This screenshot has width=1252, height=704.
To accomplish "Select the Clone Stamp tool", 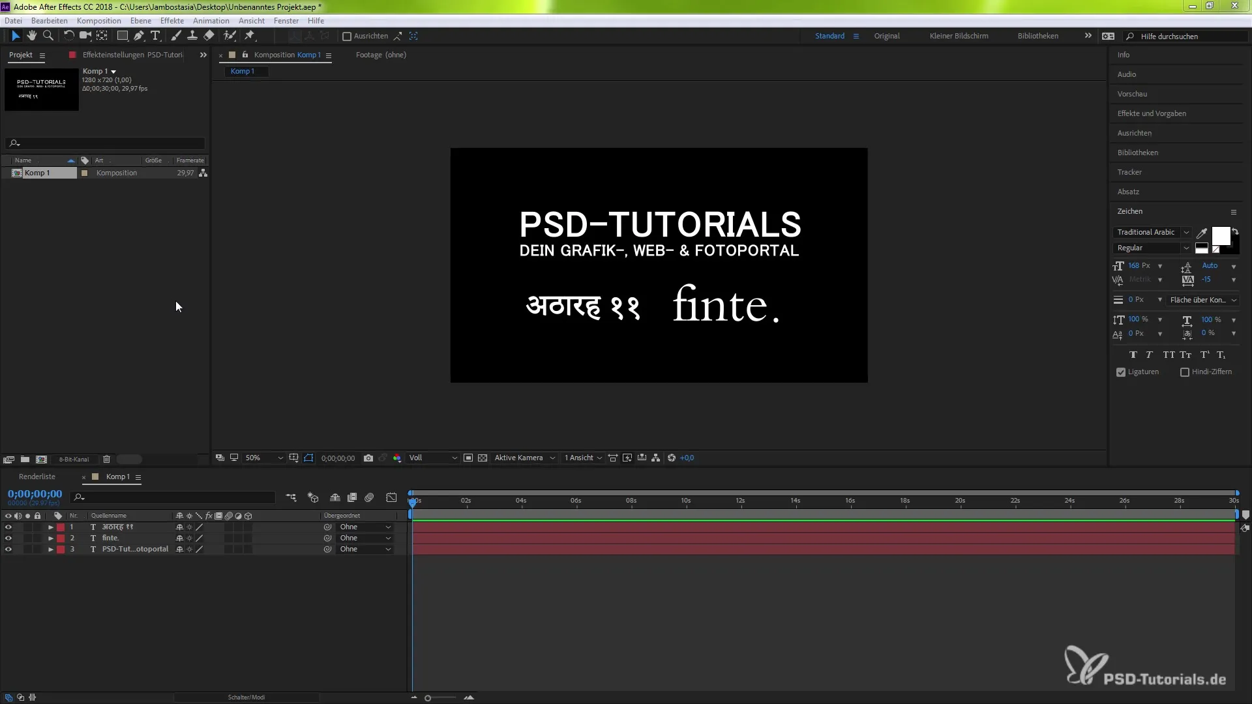I will coord(192,36).
